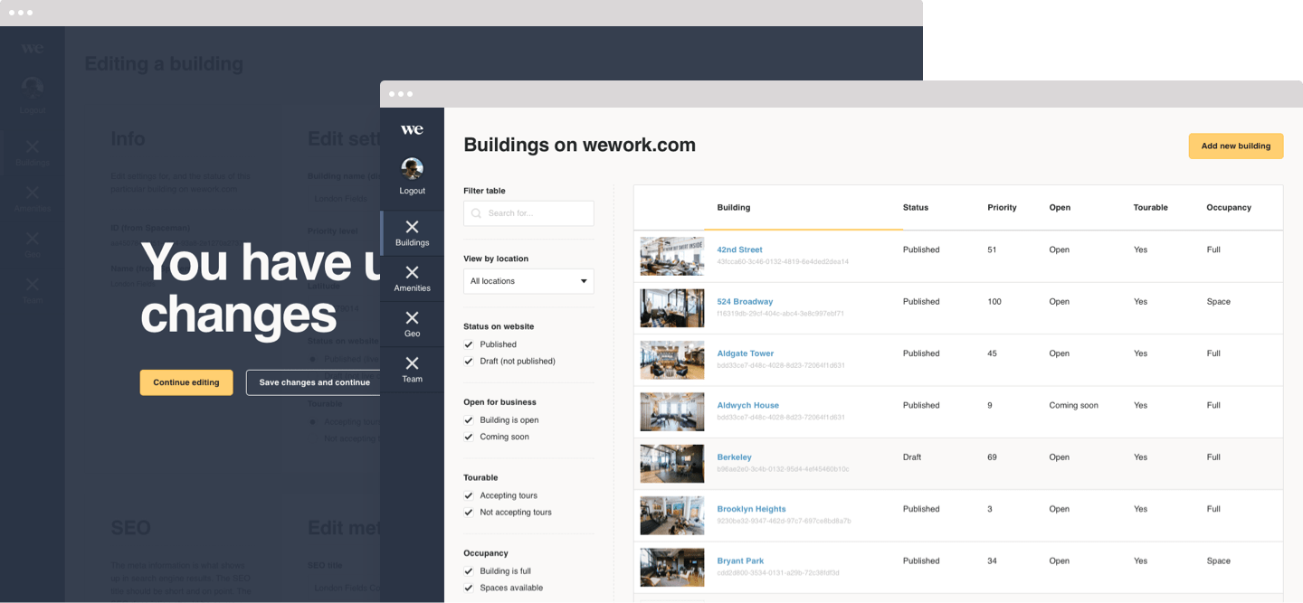Click Save changes and continue button

coord(314,382)
